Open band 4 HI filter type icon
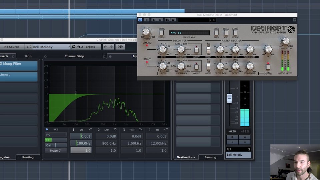 pos(166,129)
